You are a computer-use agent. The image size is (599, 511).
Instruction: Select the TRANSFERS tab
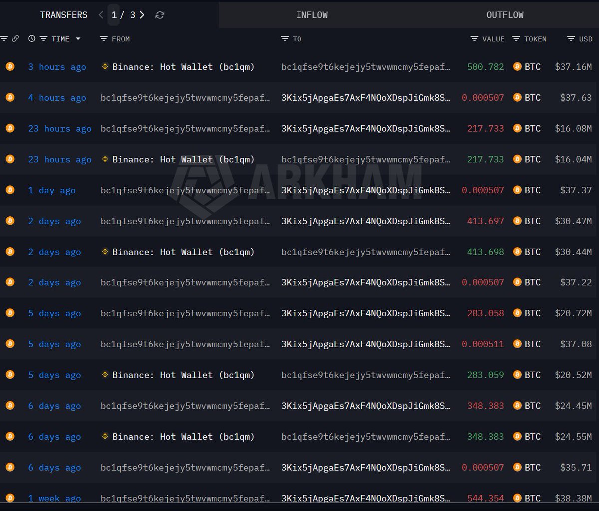click(x=64, y=15)
